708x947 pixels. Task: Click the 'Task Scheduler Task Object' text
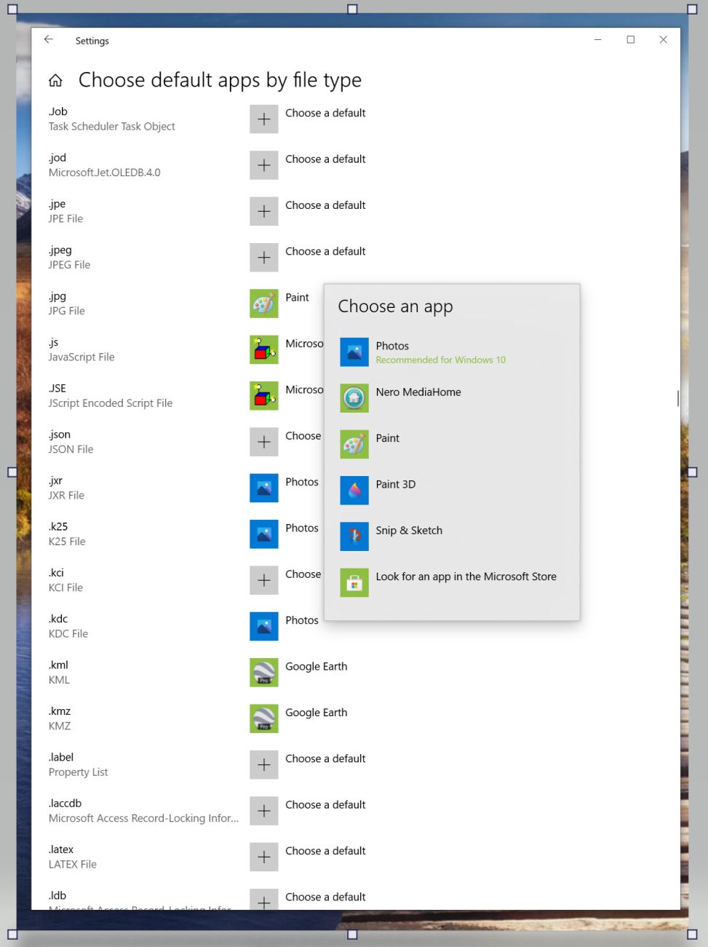pyautogui.click(x=112, y=127)
